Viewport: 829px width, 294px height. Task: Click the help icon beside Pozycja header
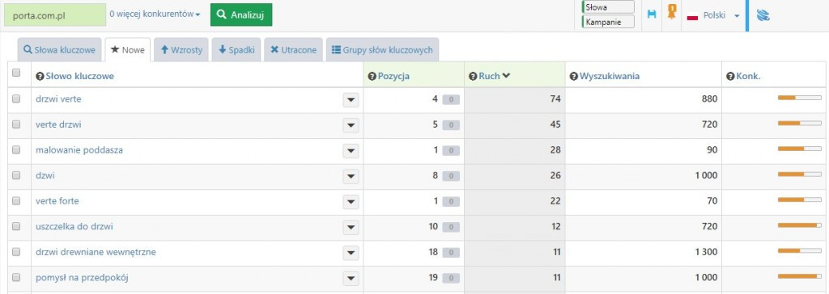[372, 77]
